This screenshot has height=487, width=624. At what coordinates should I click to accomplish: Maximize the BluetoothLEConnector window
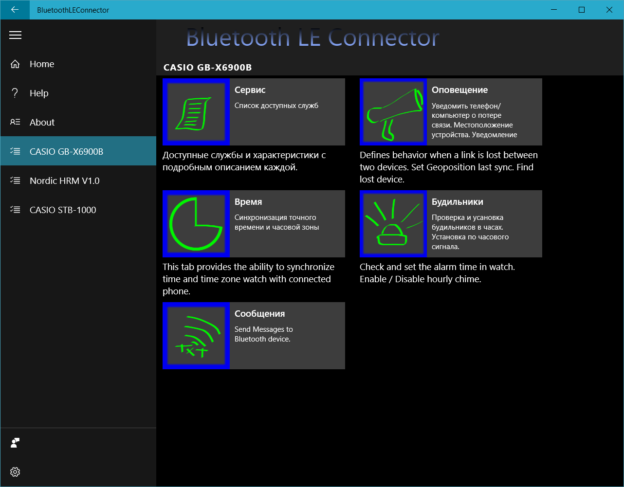(582, 10)
